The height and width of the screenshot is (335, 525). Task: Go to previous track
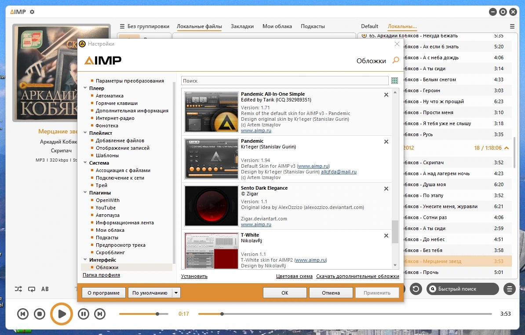click(x=23, y=314)
